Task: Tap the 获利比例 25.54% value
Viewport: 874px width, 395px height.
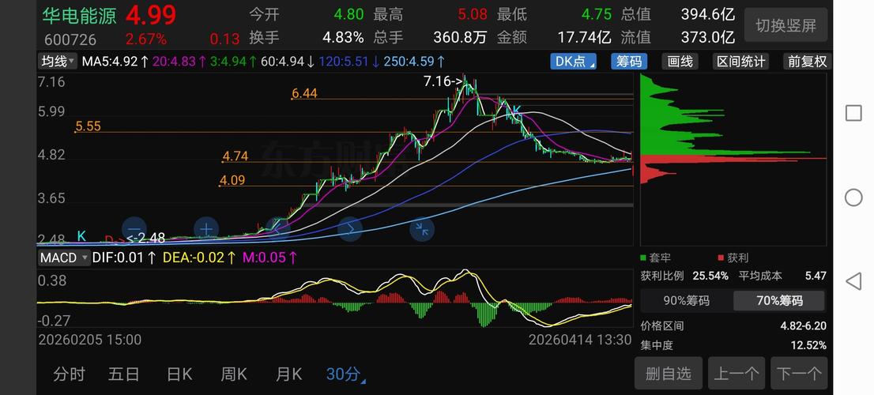Action: [710, 276]
